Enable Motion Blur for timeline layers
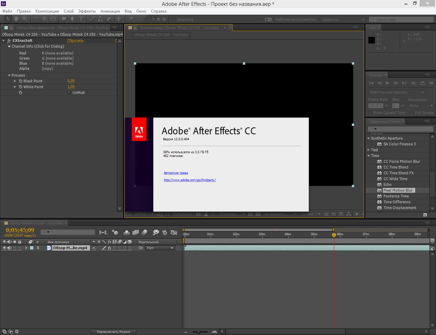This screenshot has height=335, width=436. tap(144, 232)
